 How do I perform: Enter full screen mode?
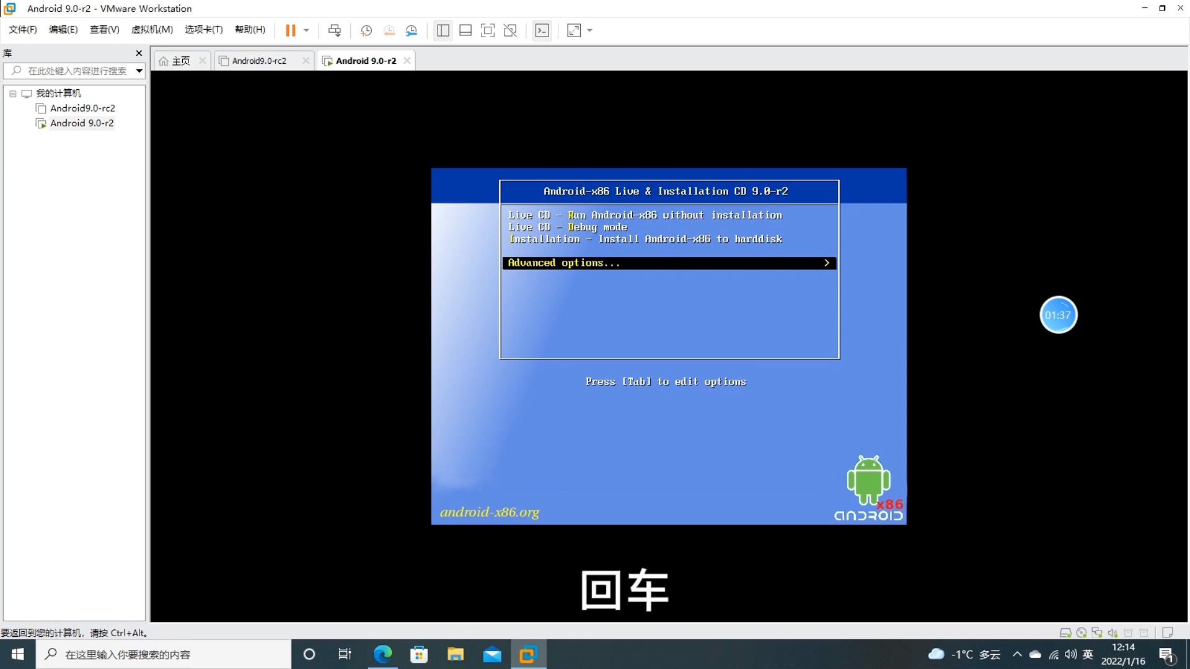(488, 30)
